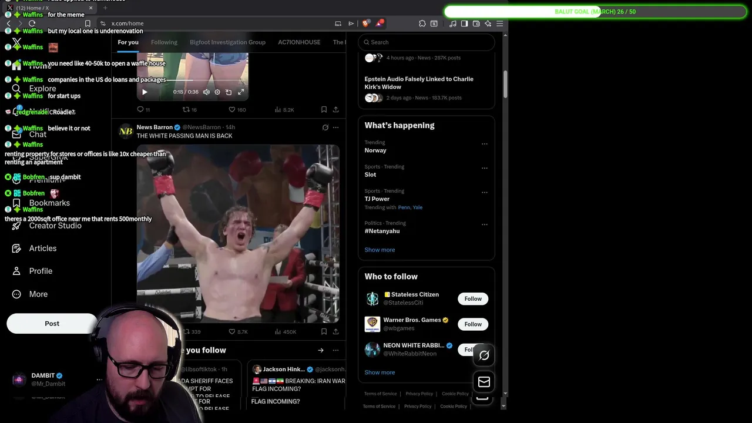The height and width of the screenshot is (423, 752).
Task: Open more options on the carousel header
Action: [335, 350]
